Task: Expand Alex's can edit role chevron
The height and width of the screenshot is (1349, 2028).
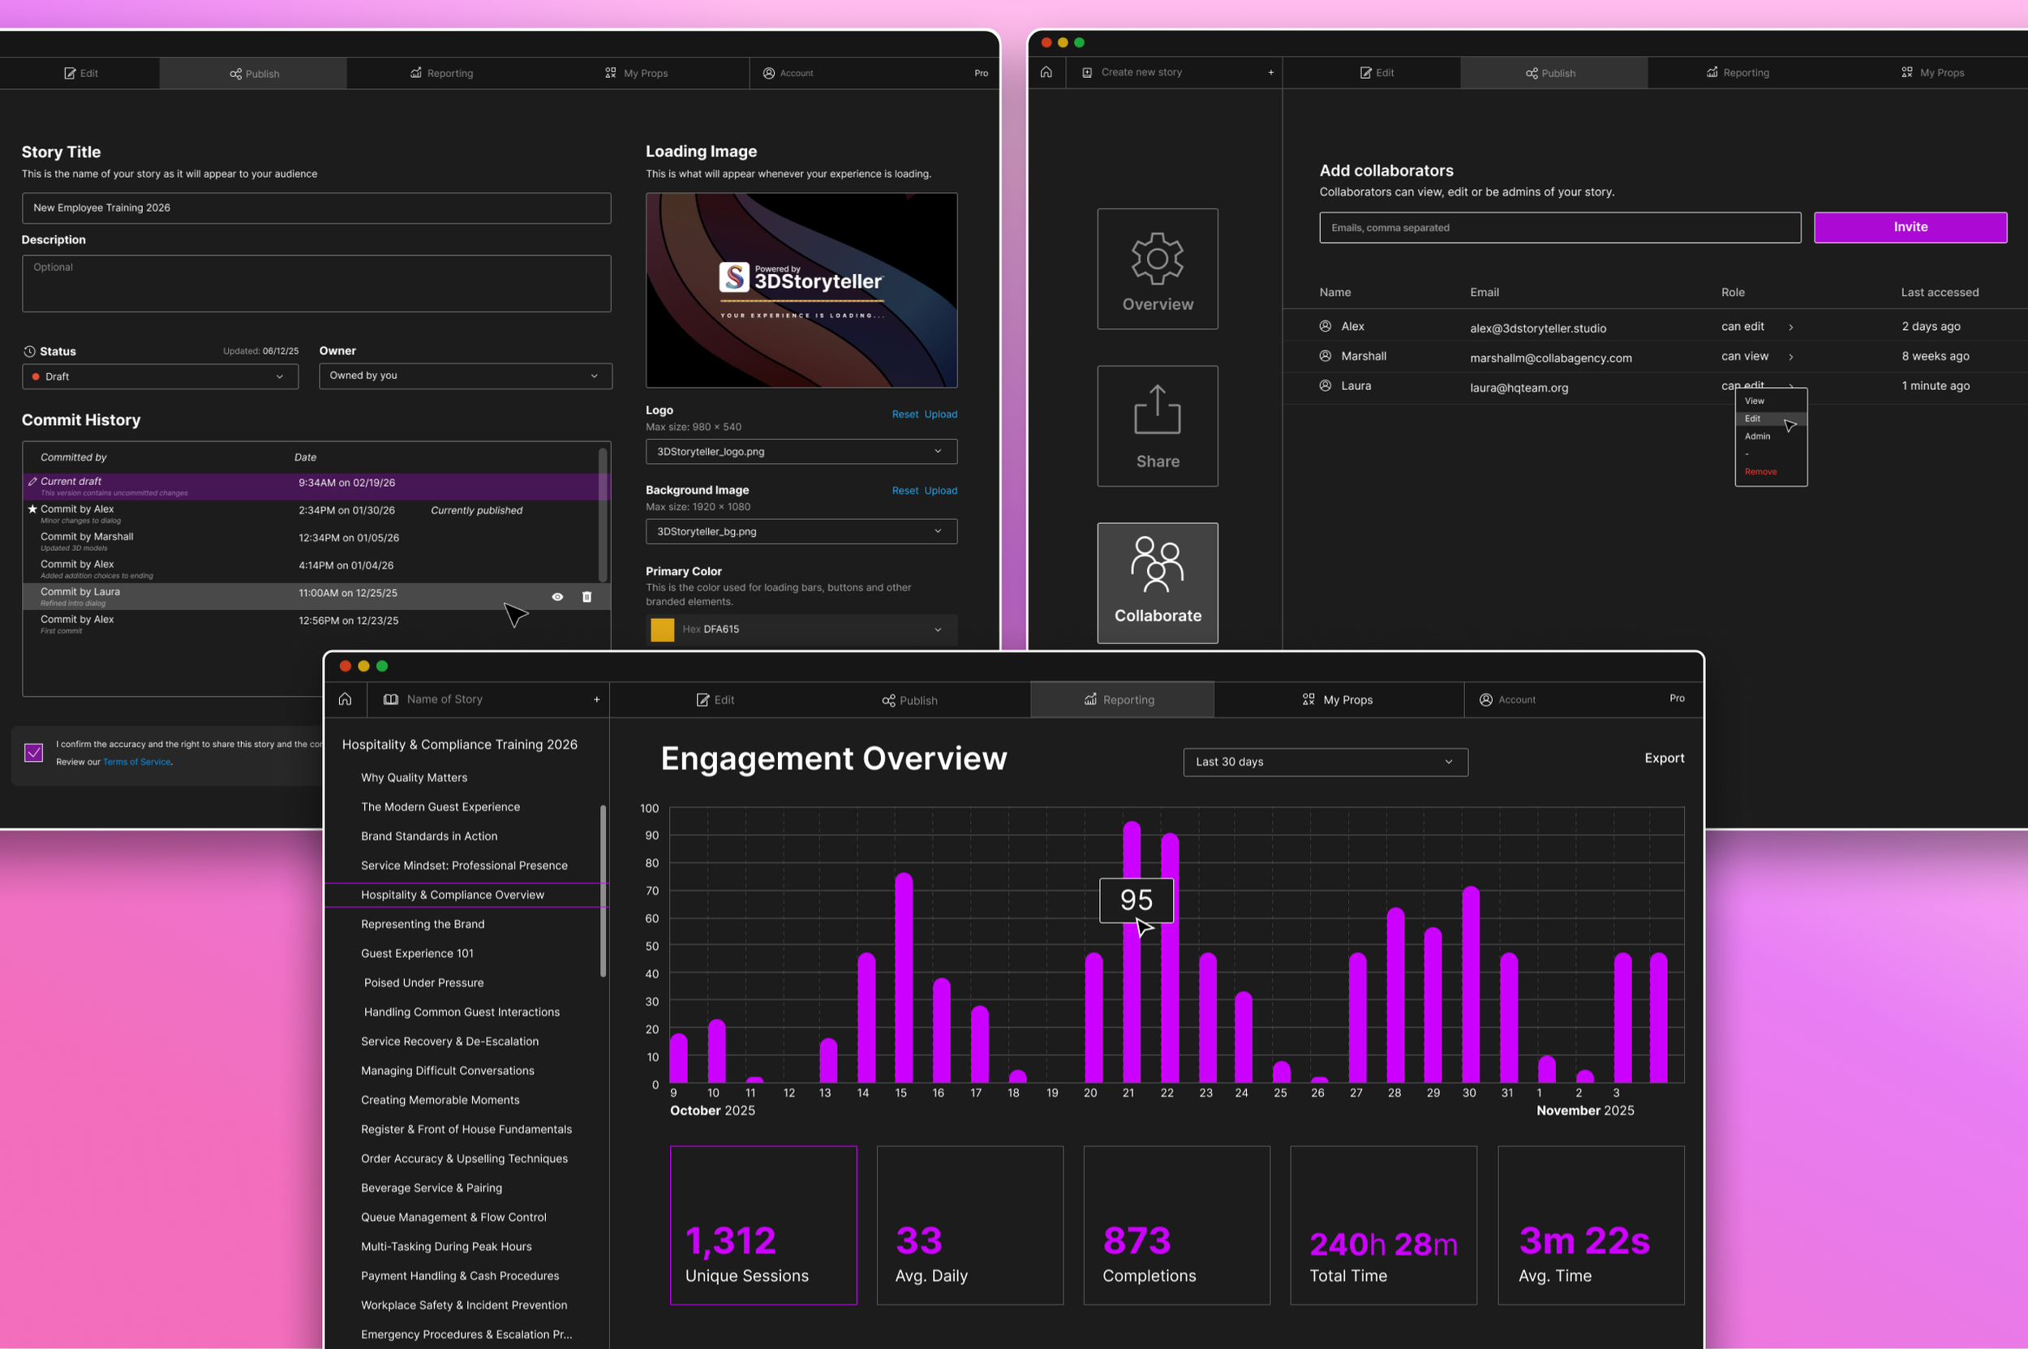Action: click(1790, 327)
